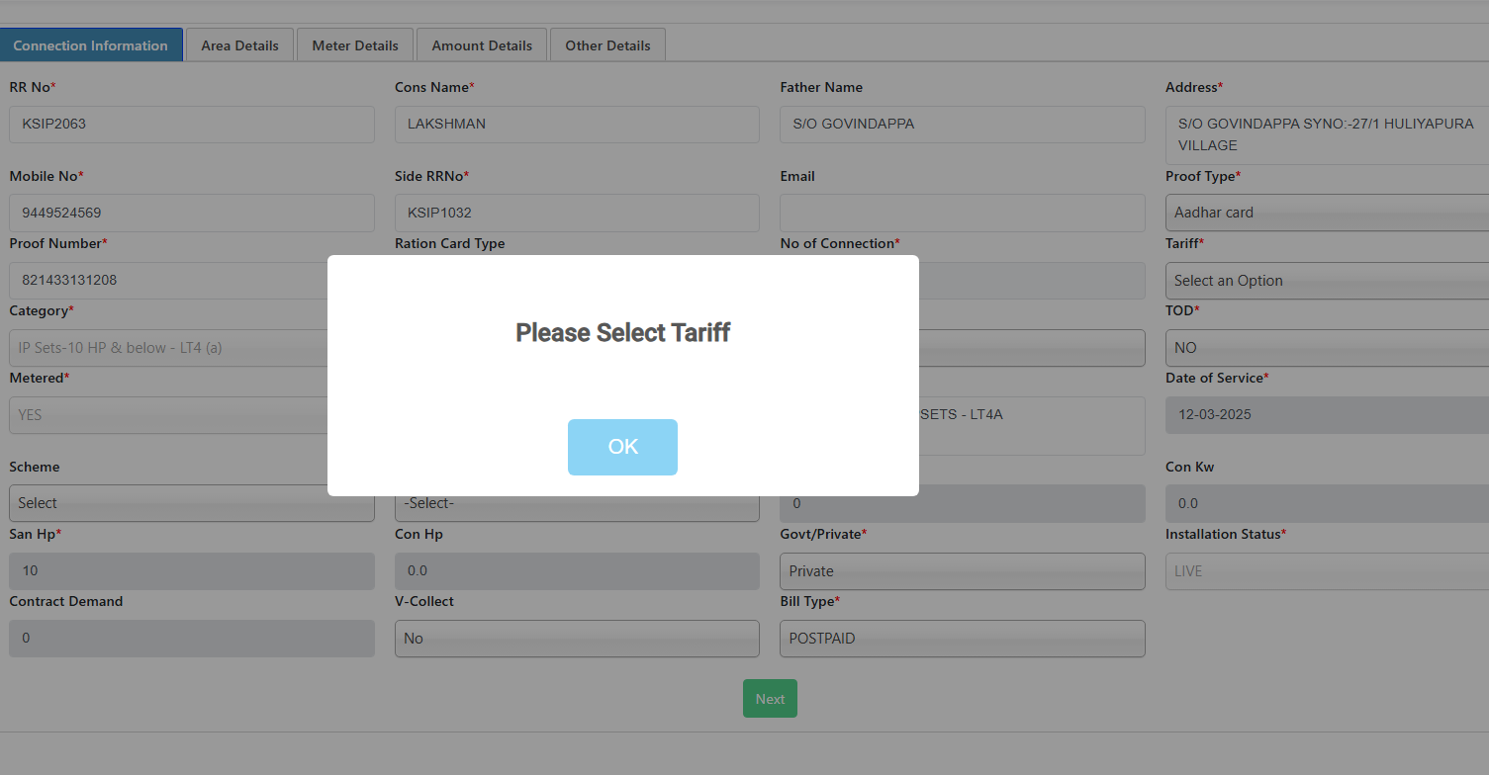The height and width of the screenshot is (775, 1489).
Task: Click the Con Kw field
Action: (x=1327, y=503)
